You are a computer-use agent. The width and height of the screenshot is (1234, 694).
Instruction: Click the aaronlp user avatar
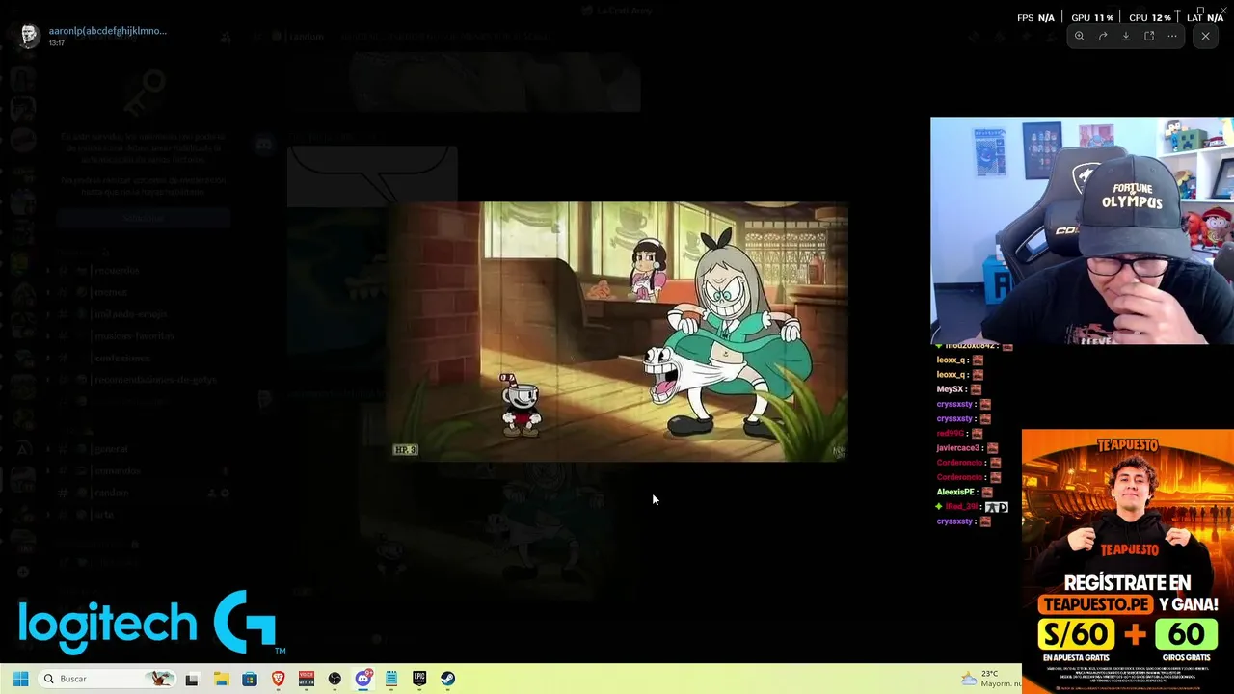(x=29, y=36)
